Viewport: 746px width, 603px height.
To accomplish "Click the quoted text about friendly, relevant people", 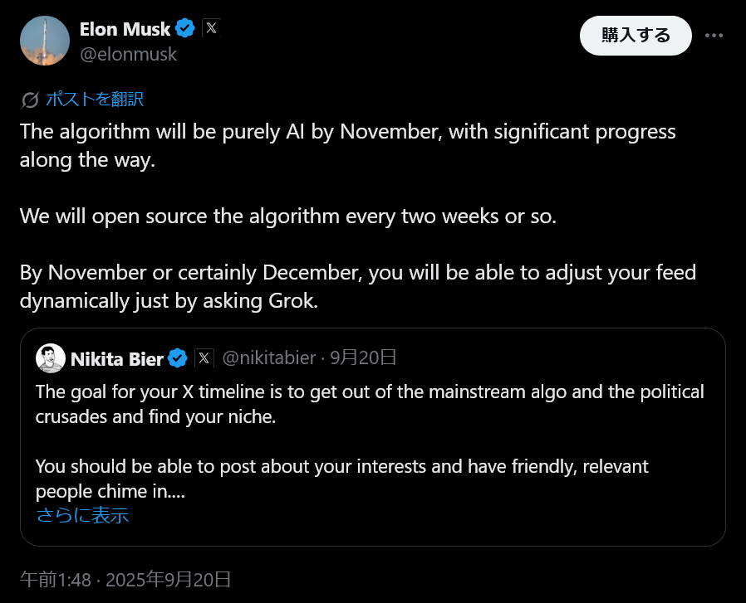I will tap(341, 467).
